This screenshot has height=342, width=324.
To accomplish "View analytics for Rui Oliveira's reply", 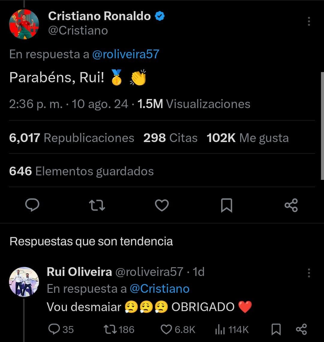I will coord(220,329).
